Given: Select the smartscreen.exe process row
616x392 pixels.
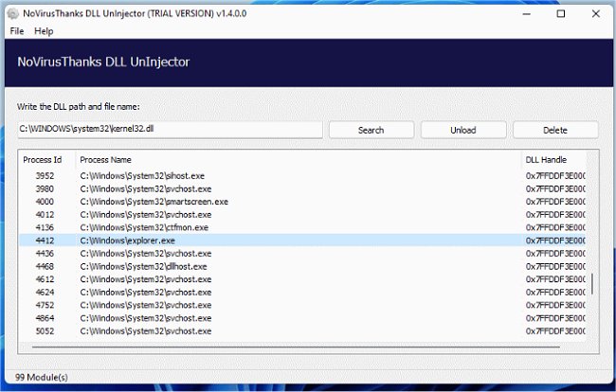Looking at the screenshot, I should point(302,202).
